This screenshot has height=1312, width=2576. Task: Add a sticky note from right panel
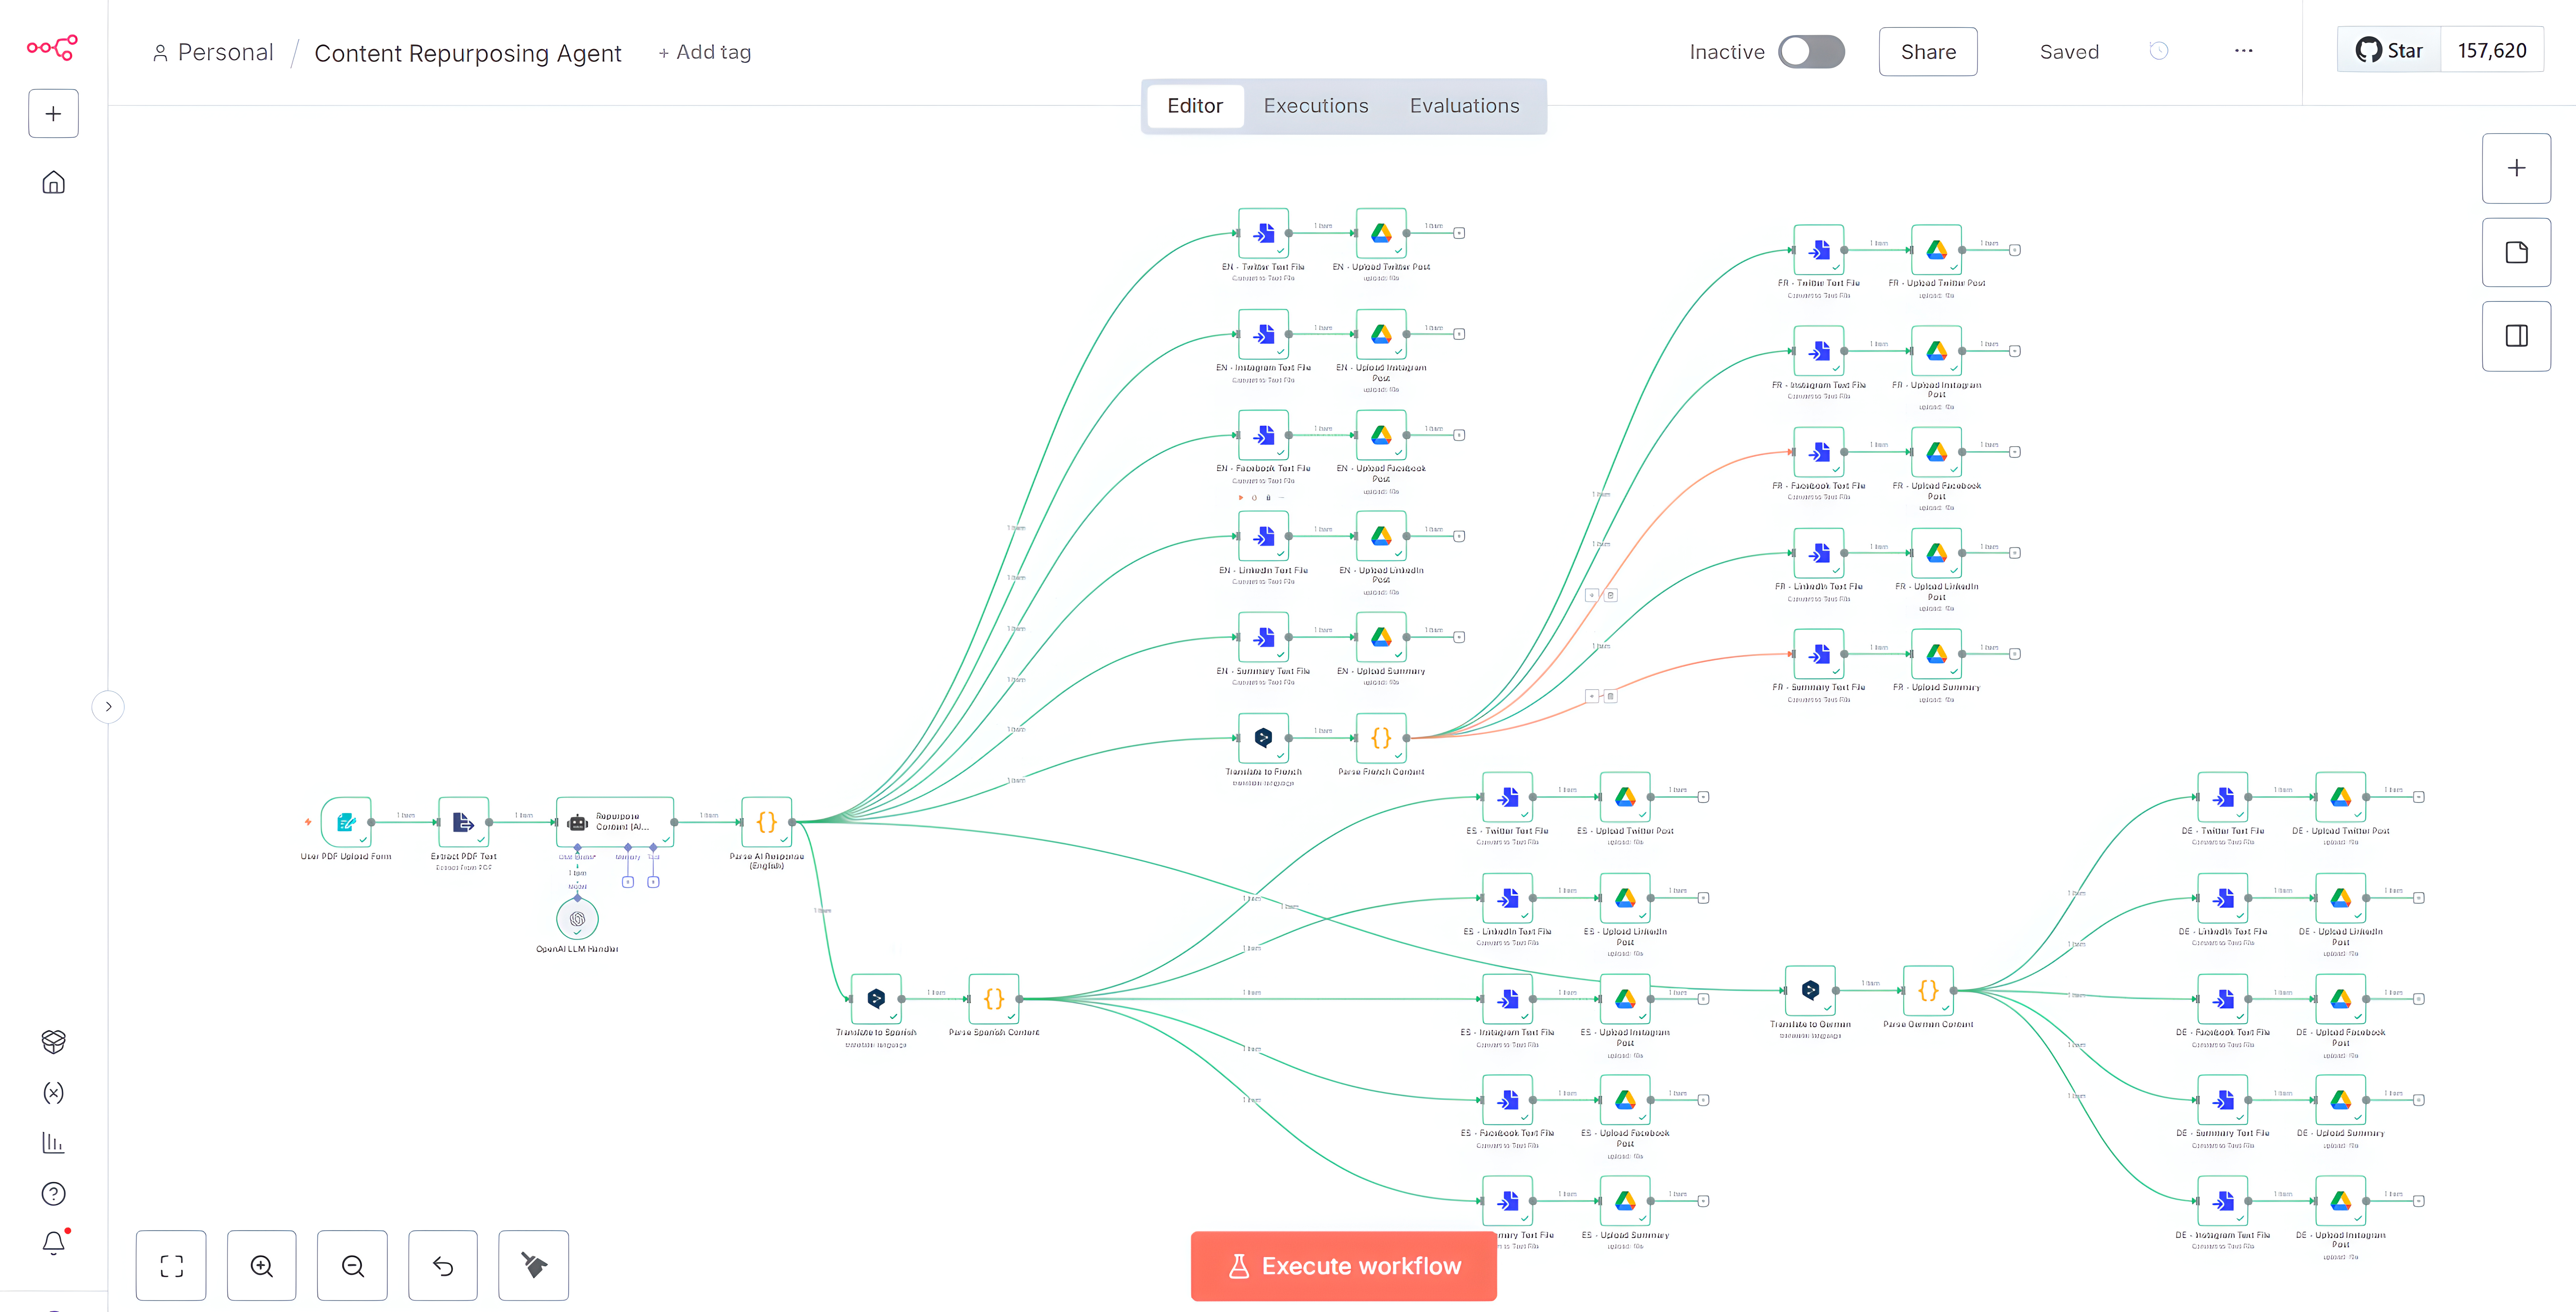(x=2516, y=252)
